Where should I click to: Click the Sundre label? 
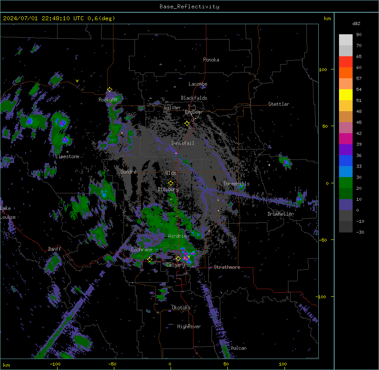128,172
